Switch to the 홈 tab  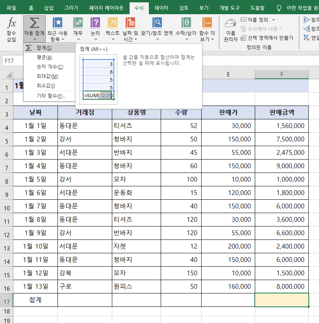pos(31,8)
